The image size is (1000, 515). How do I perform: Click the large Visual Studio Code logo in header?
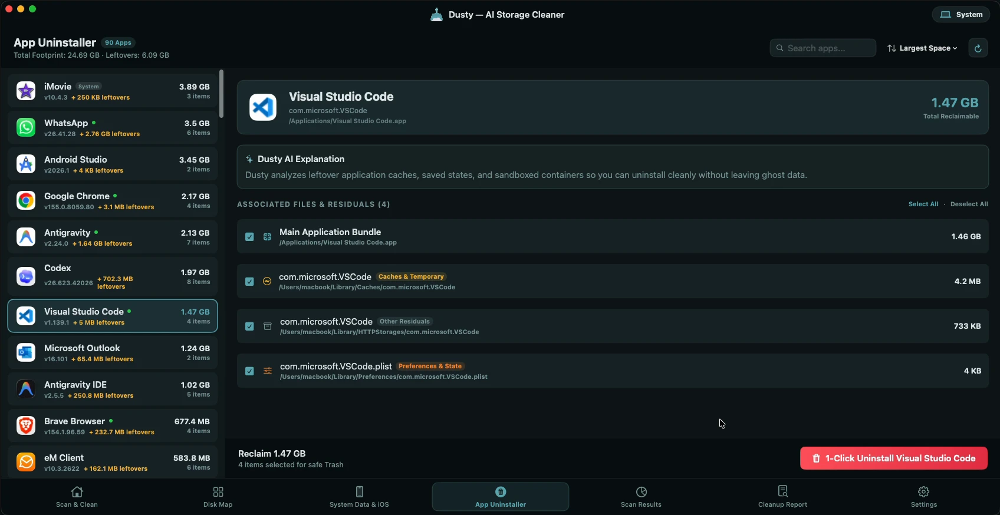point(263,107)
